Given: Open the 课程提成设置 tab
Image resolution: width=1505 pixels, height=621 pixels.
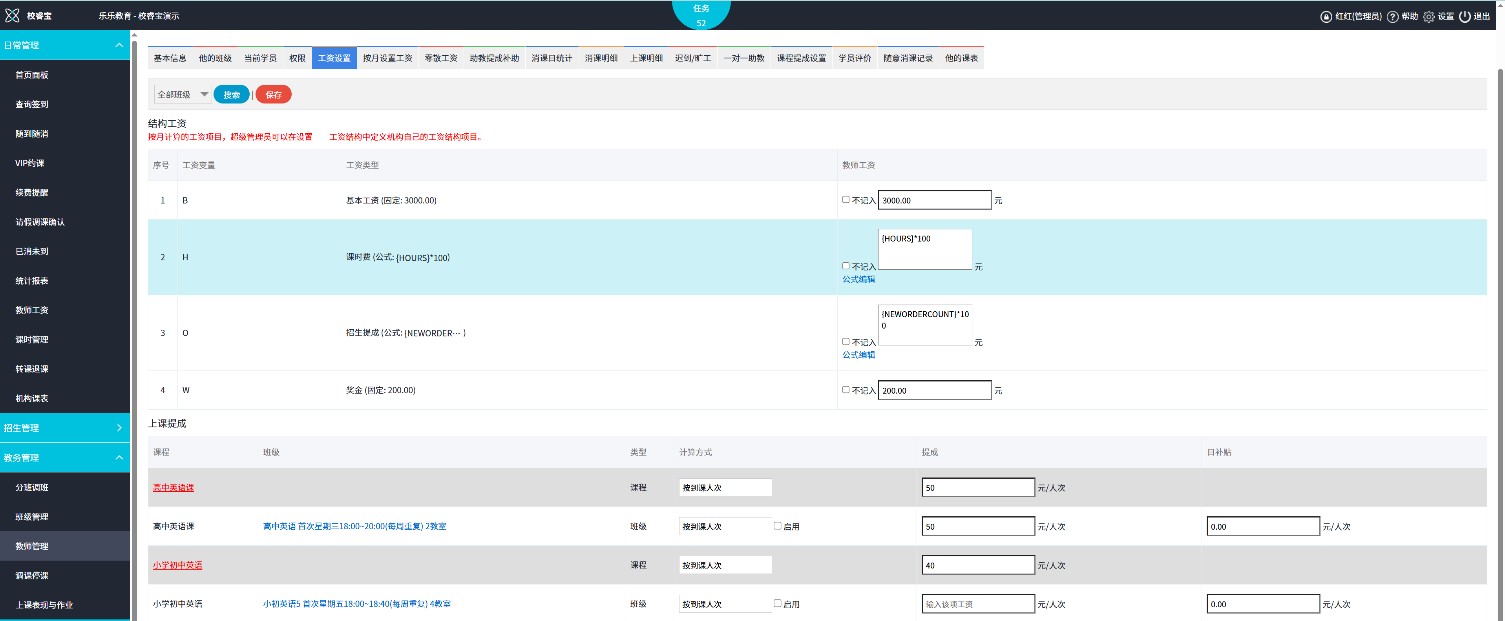Looking at the screenshot, I should pos(801,58).
